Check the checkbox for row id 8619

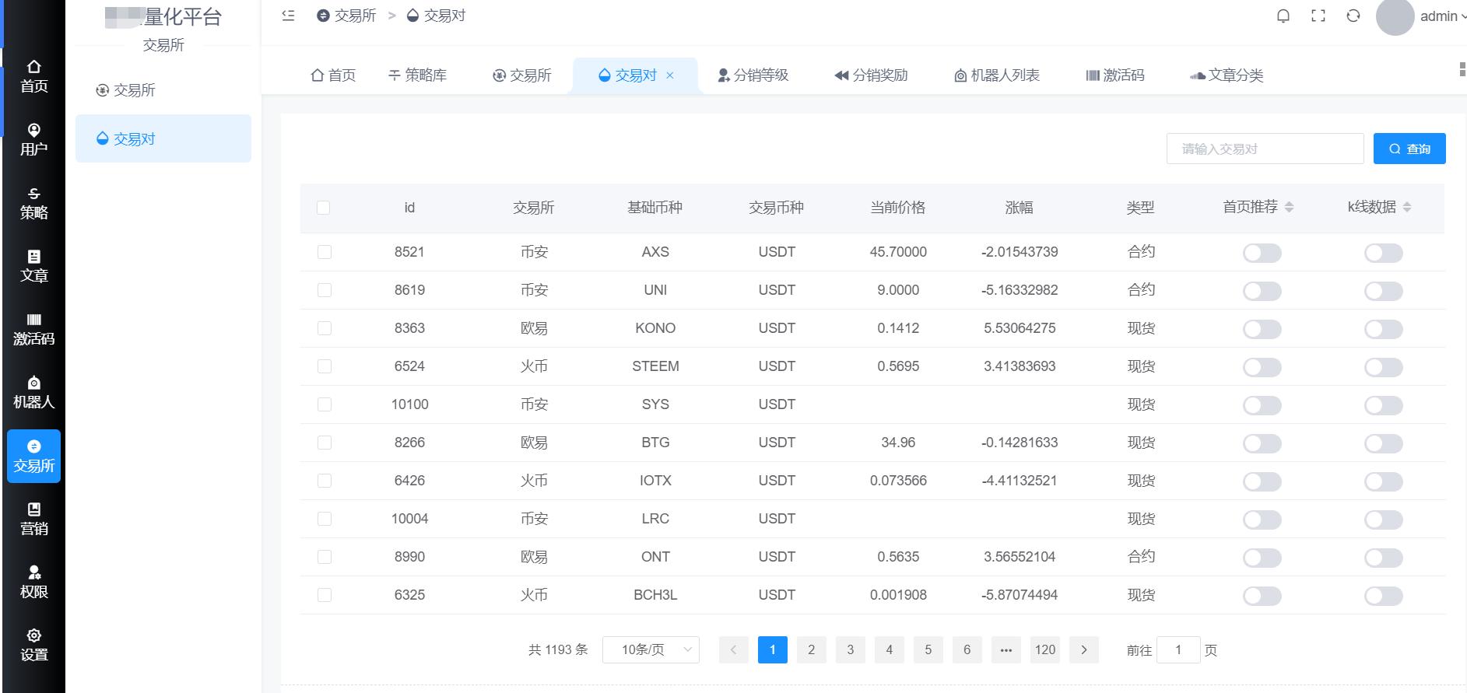[x=325, y=290]
